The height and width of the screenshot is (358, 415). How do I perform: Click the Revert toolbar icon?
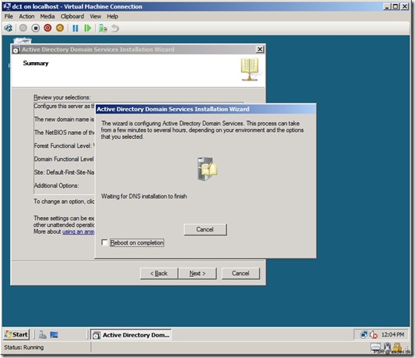tap(115, 28)
